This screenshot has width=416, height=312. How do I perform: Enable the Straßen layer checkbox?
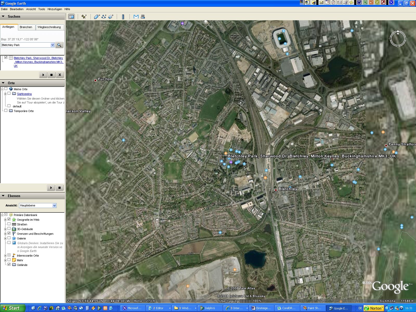click(9, 224)
